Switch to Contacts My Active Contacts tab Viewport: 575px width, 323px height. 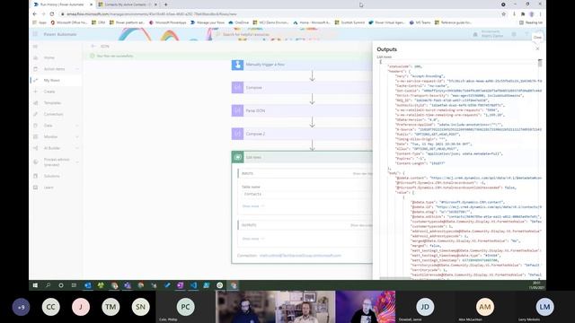(127, 4)
